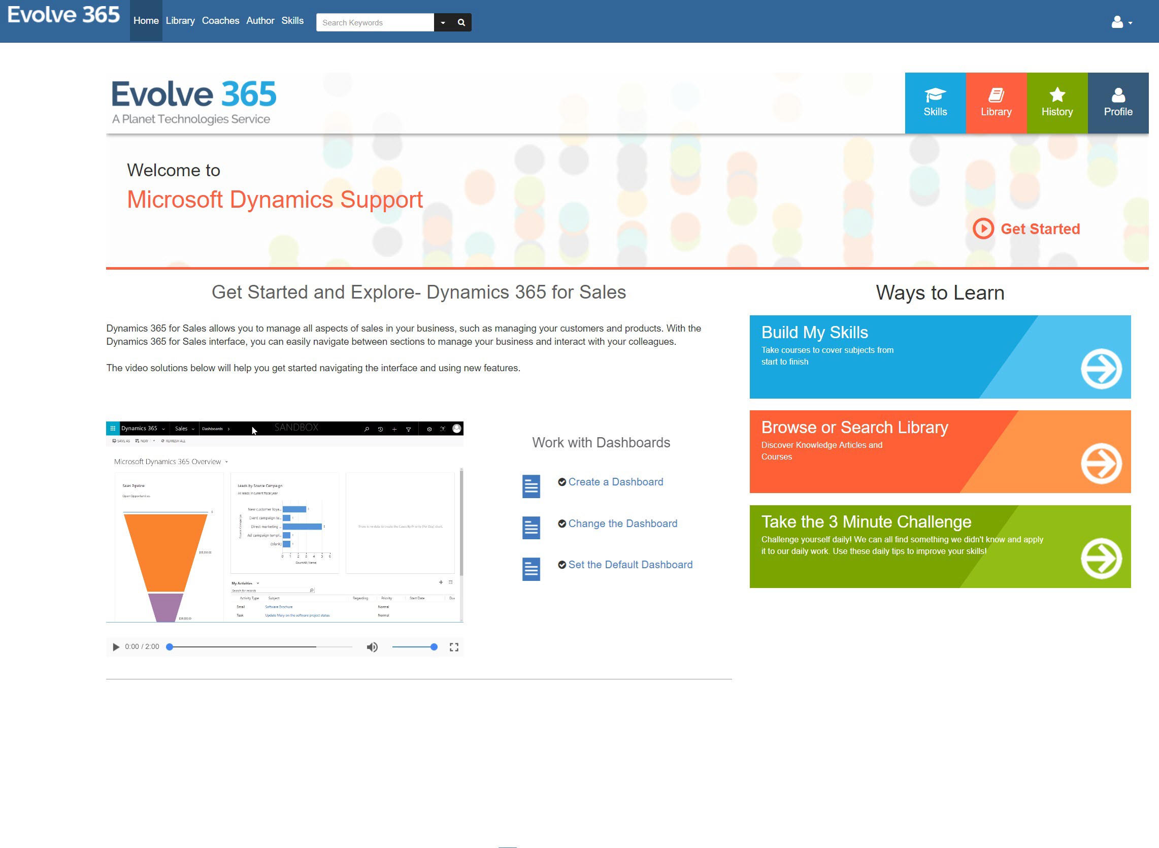Click the check mark before Change the Dashboard
The height and width of the screenshot is (848, 1159).
point(562,524)
